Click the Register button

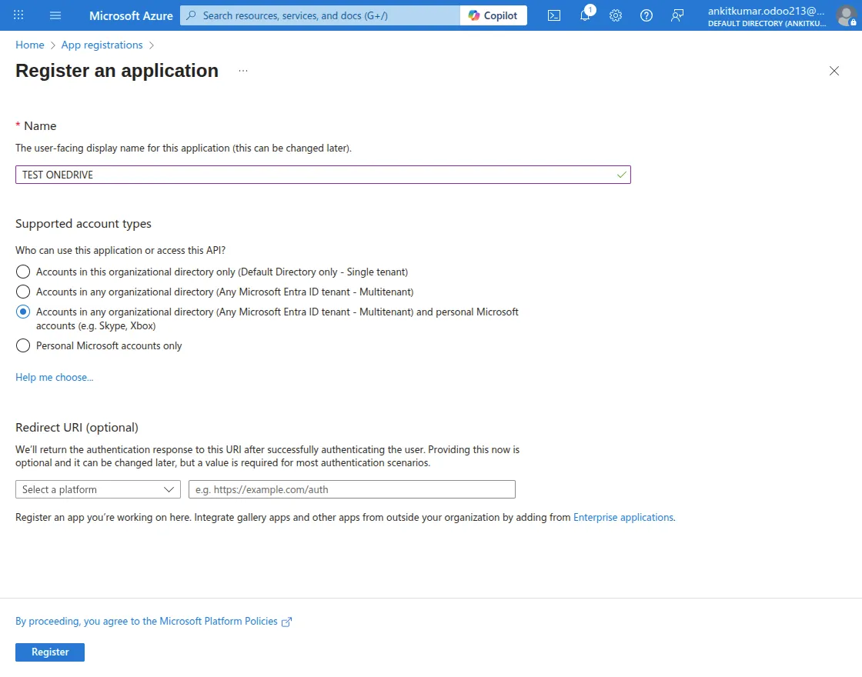click(x=49, y=652)
